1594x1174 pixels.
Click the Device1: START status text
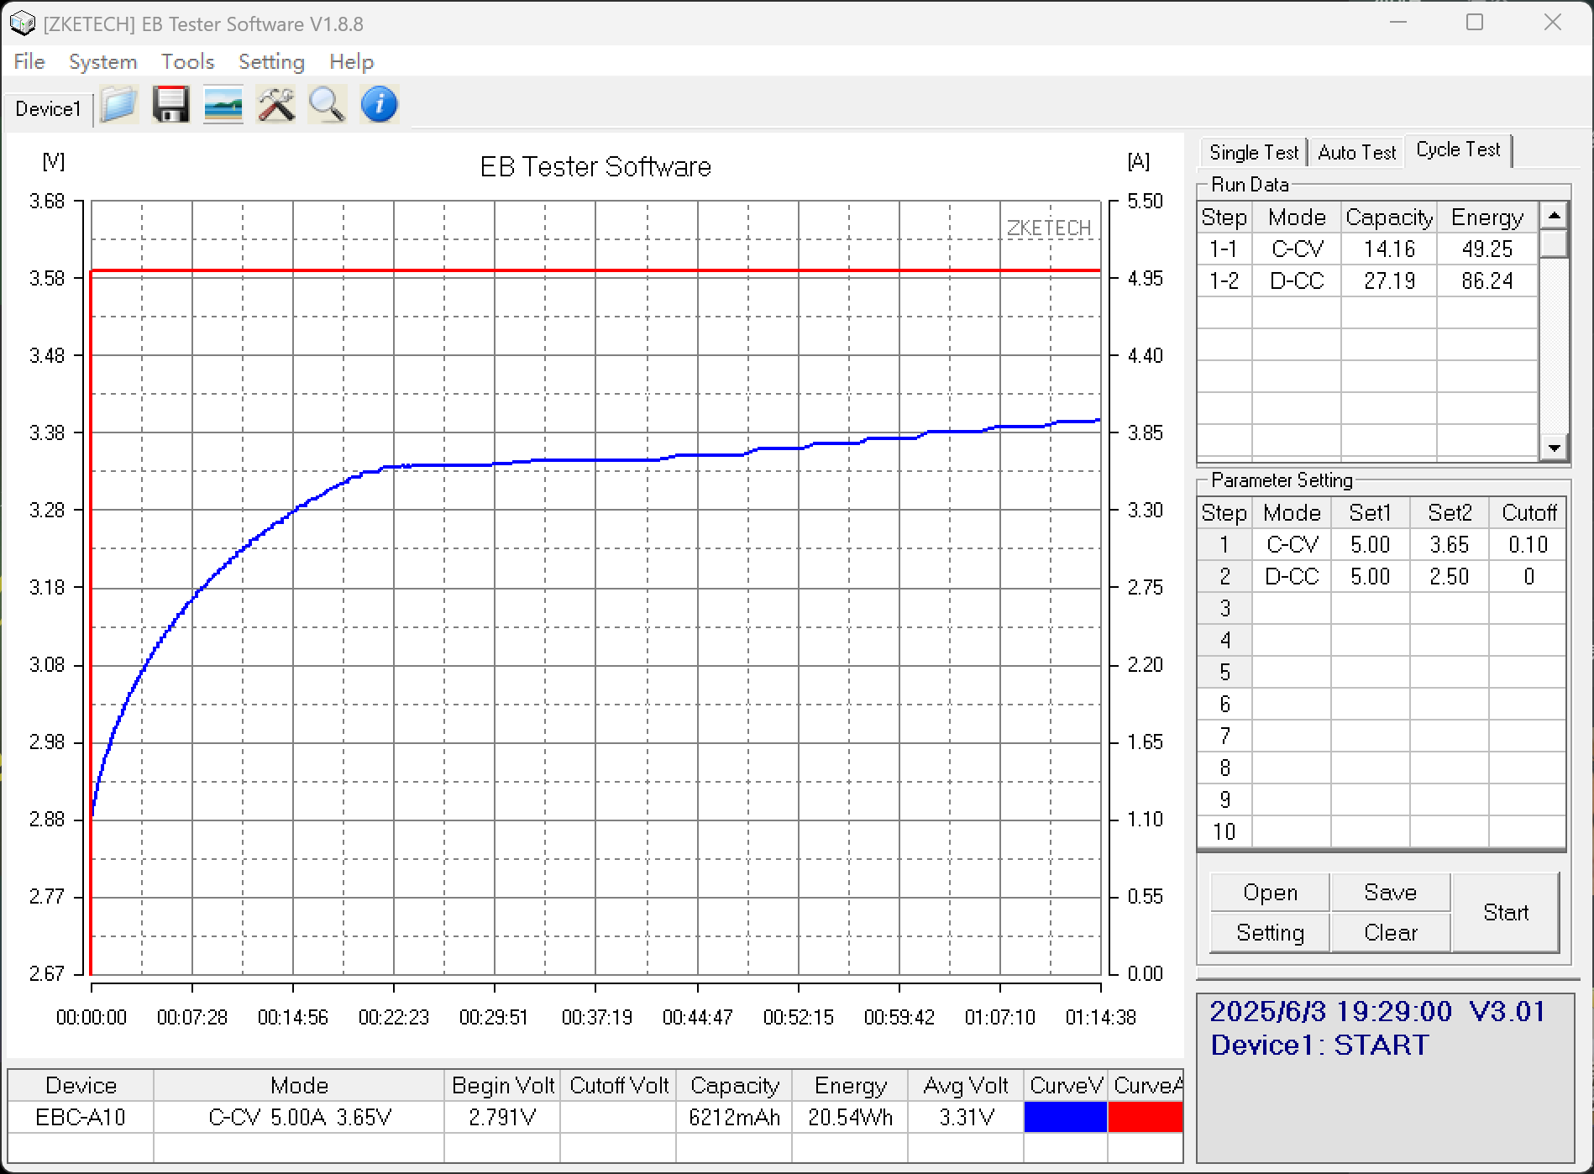pos(1319,1046)
